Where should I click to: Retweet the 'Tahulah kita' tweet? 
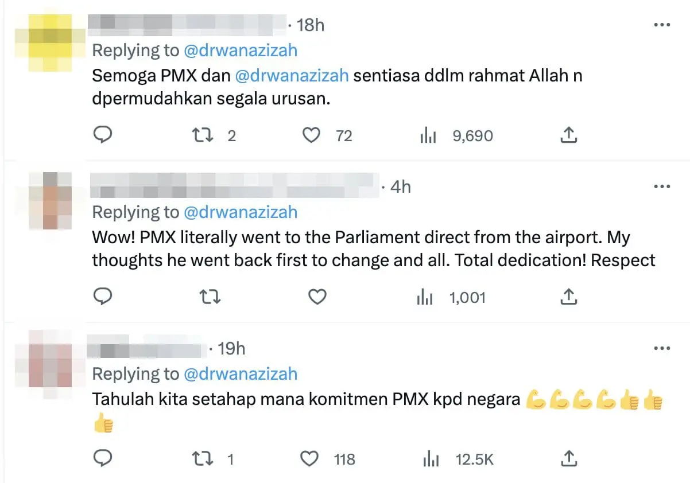click(x=201, y=459)
